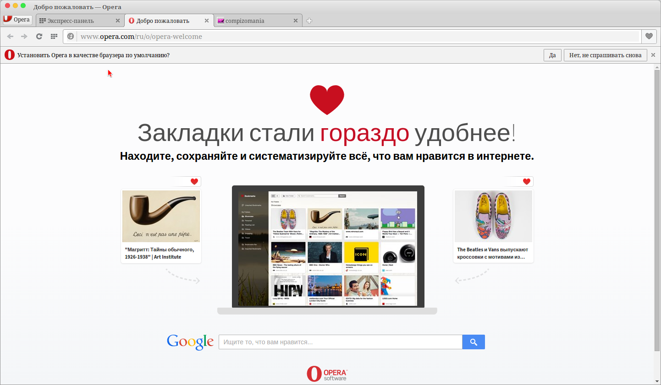
Task: Click the scrollbar up arrow
Action: [x=657, y=67]
